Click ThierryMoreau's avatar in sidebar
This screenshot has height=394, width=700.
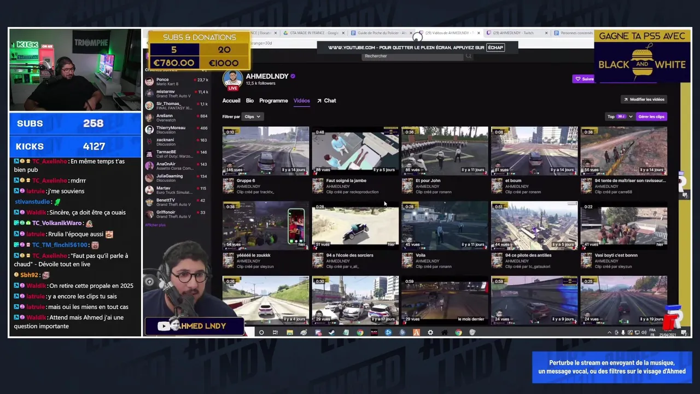[149, 129]
